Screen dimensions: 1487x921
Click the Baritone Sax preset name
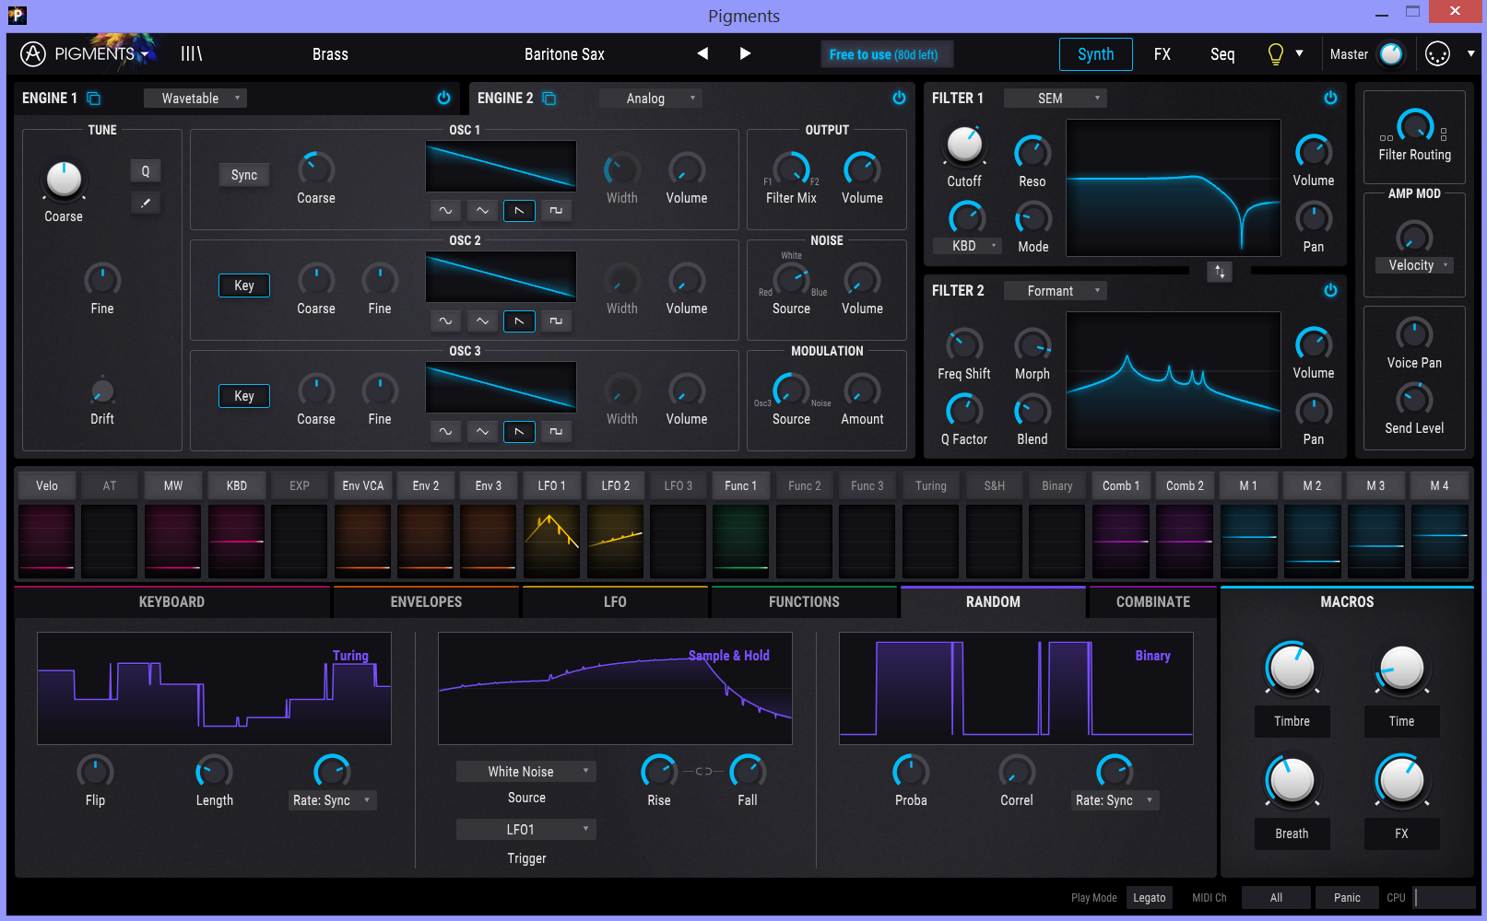[564, 54]
